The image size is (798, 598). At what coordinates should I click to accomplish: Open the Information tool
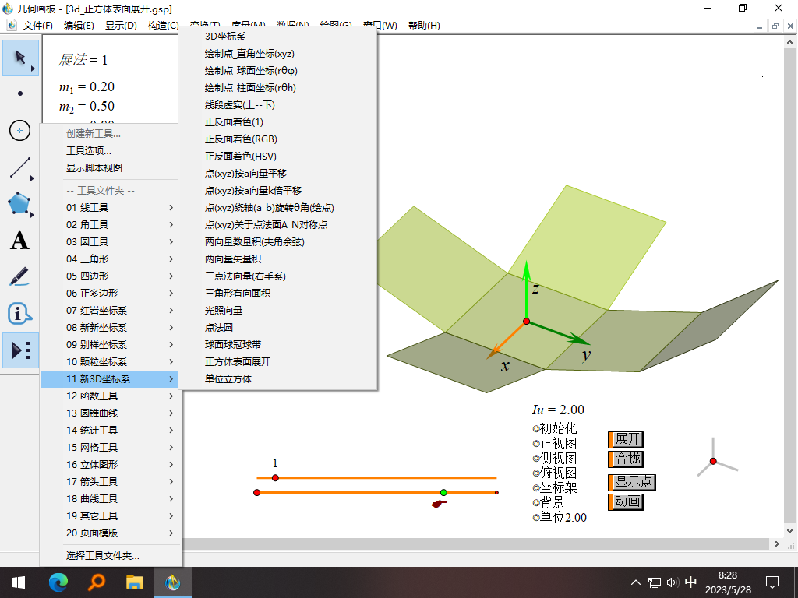[x=19, y=314]
